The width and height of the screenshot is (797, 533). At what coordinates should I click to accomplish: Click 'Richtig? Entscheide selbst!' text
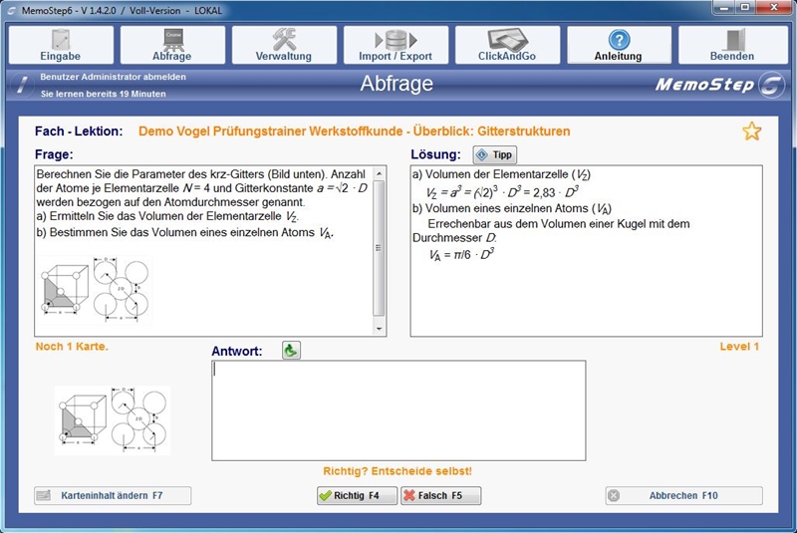[x=398, y=471]
